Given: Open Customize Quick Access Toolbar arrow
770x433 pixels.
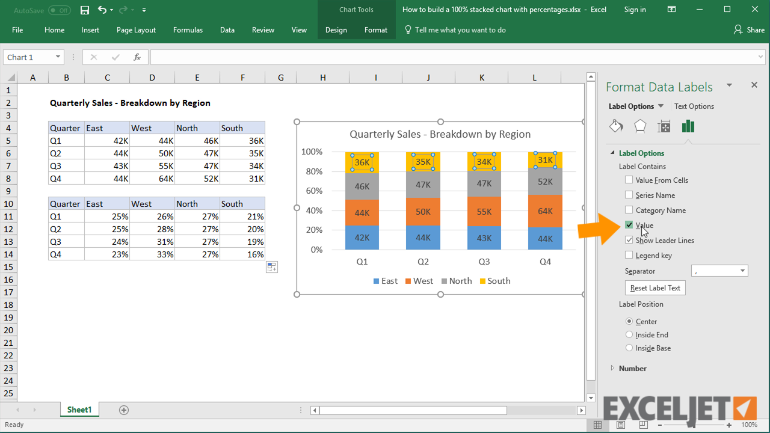Looking at the screenshot, I should [x=144, y=11].
